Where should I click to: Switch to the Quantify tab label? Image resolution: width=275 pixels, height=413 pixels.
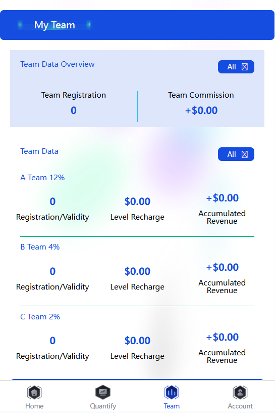coord(103,406)
